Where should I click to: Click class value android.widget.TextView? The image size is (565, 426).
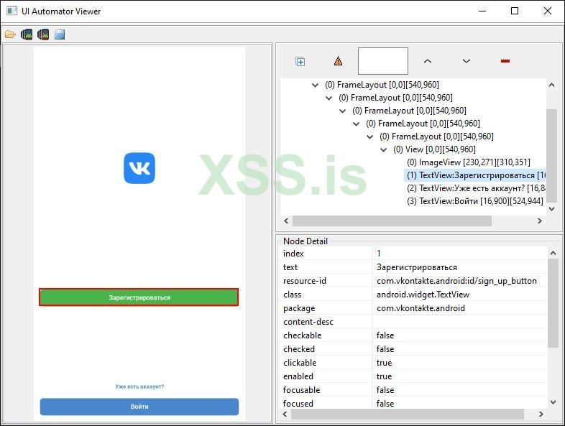click(423, 295)
